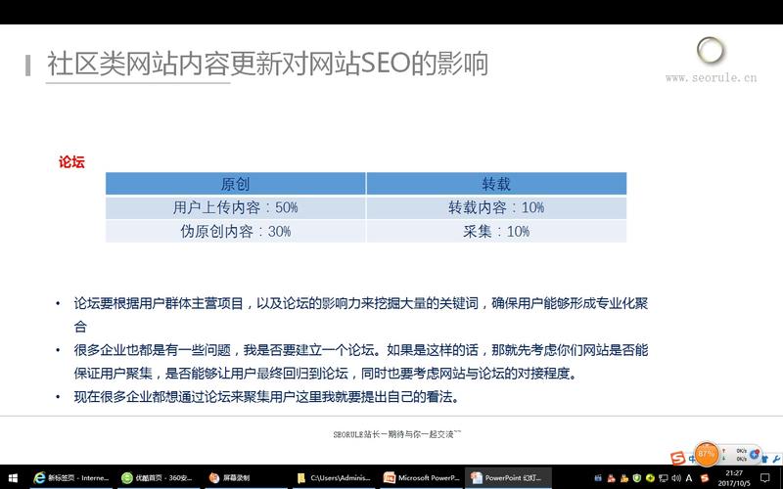
Task: Click the bullet starting 现在很多企业都想通过论坛
Action: click(x=266, y=397)
